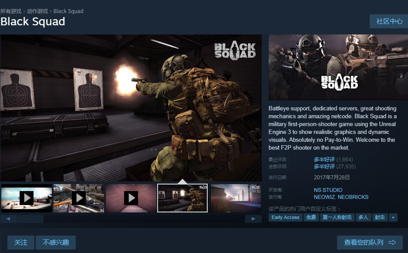This screenshot has height=253, width=408.
Task: Open the NS STUDIO developer link
Action: click(x=328, y=190)
